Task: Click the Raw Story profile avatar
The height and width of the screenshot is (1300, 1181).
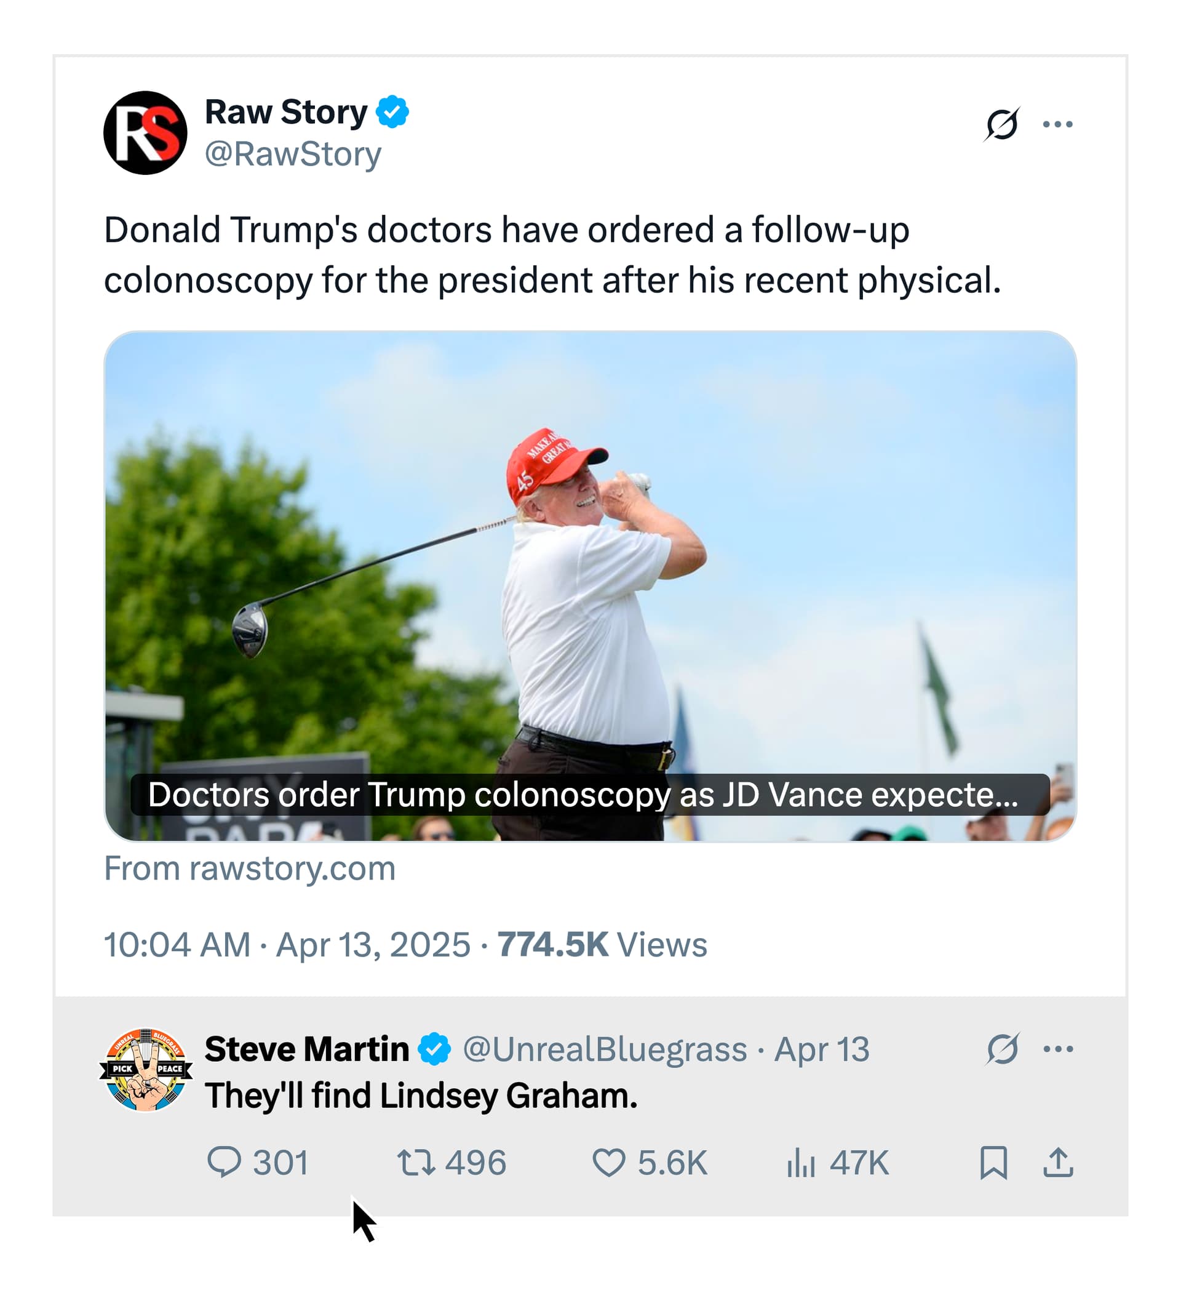Action: click(x=145, y=133)
